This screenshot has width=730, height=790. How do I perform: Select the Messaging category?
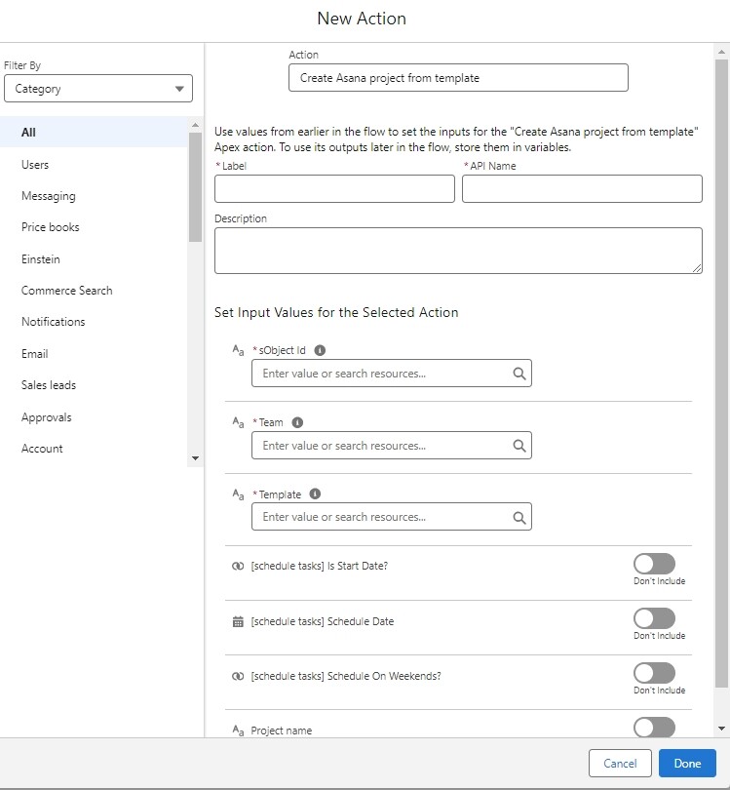(x=94, y=196)
